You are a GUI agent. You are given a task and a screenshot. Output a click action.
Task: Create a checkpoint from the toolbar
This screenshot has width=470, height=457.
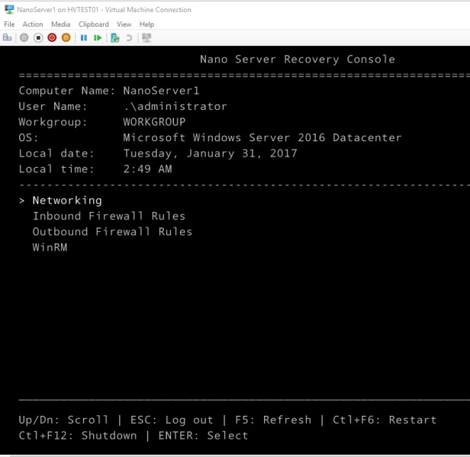pos(115,37)
